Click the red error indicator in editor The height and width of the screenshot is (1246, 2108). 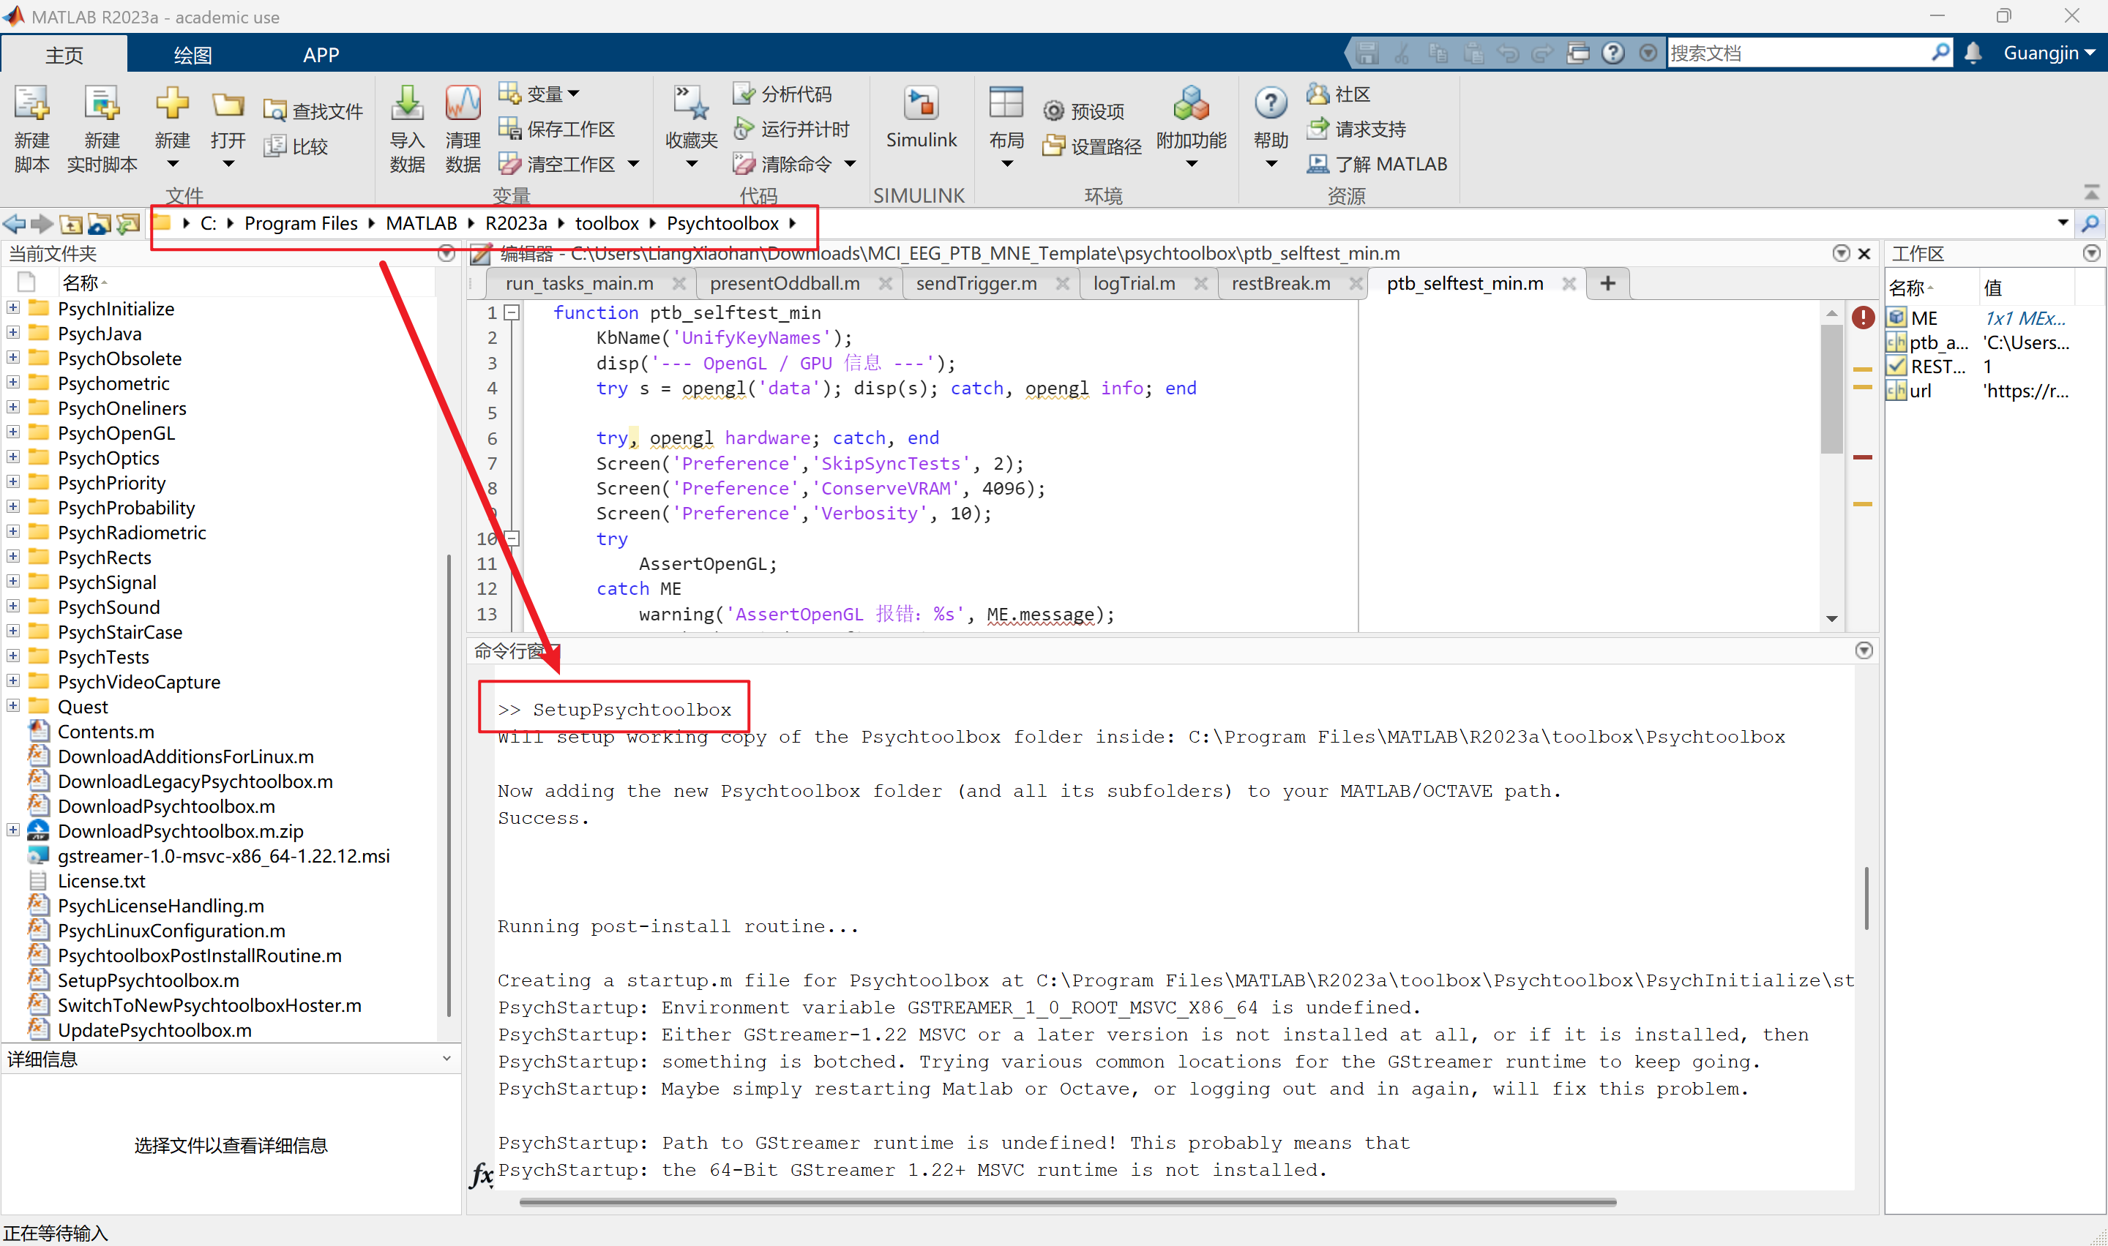(x=1863, y=318)
